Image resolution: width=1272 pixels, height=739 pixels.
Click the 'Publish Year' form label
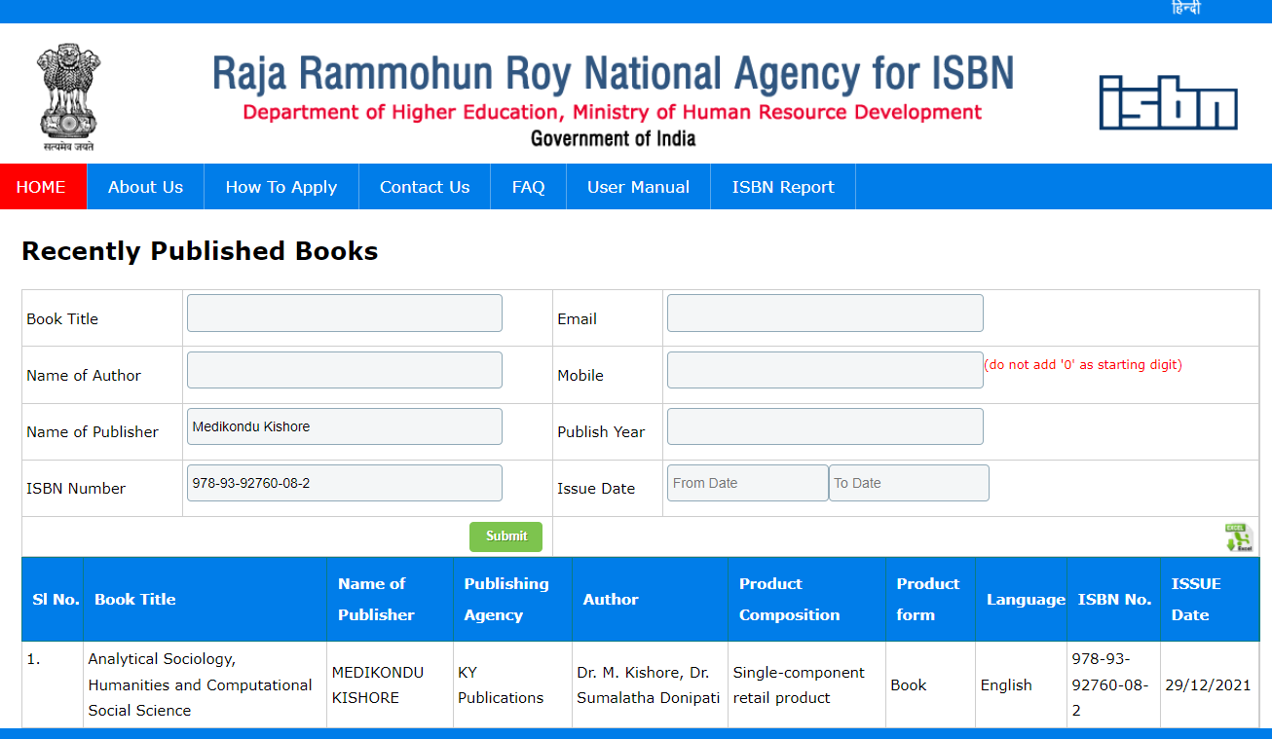[x=601, y=432]
